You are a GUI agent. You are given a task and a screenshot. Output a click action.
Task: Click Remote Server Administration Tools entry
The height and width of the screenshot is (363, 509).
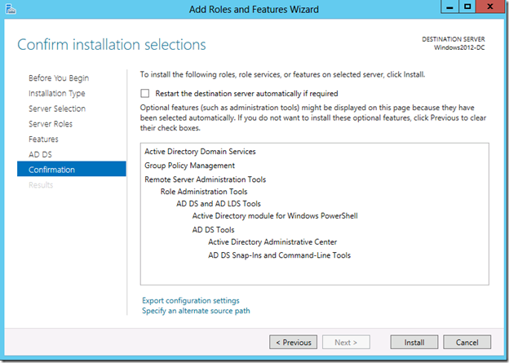coord(206,179)
